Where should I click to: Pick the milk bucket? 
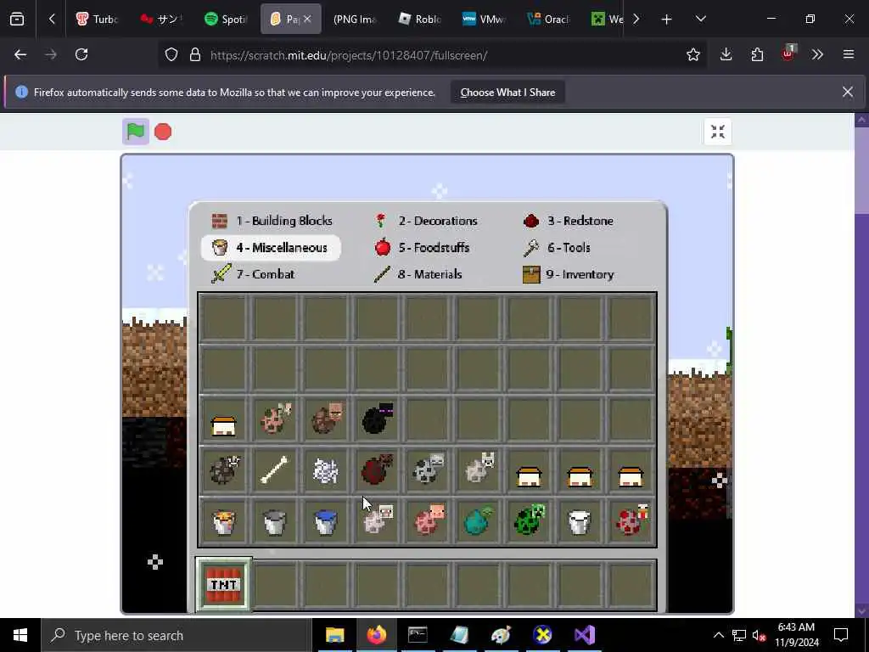[580, 521]
